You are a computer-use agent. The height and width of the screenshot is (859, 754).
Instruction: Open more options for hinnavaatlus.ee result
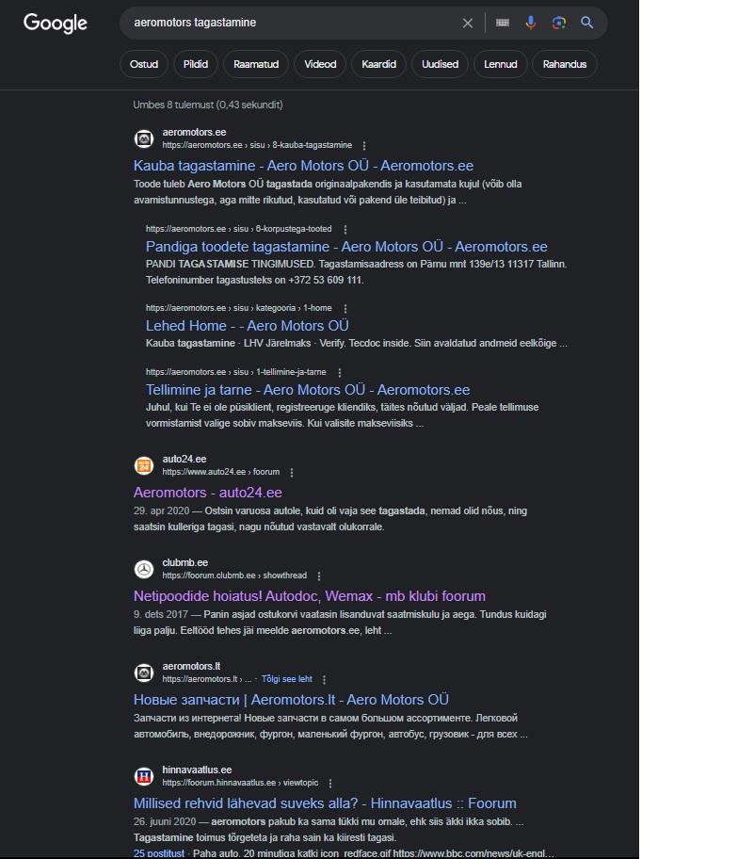[330, 783]
